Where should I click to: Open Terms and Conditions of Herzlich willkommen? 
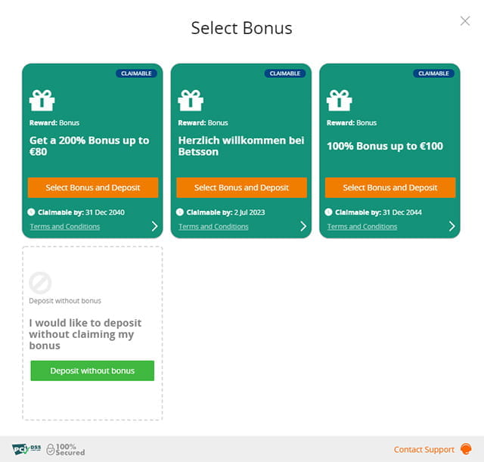click(x=213, y=227)
